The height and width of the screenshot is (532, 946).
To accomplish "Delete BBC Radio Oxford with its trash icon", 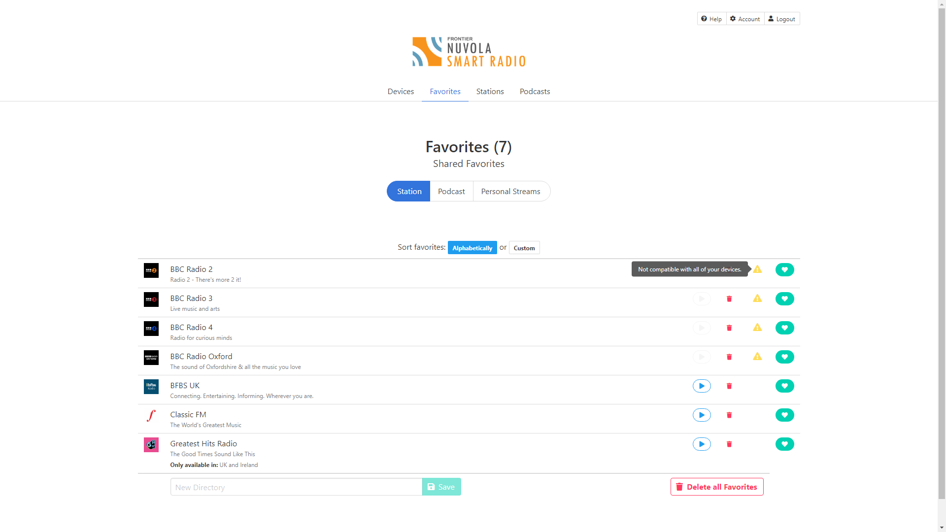I will 729,357.
